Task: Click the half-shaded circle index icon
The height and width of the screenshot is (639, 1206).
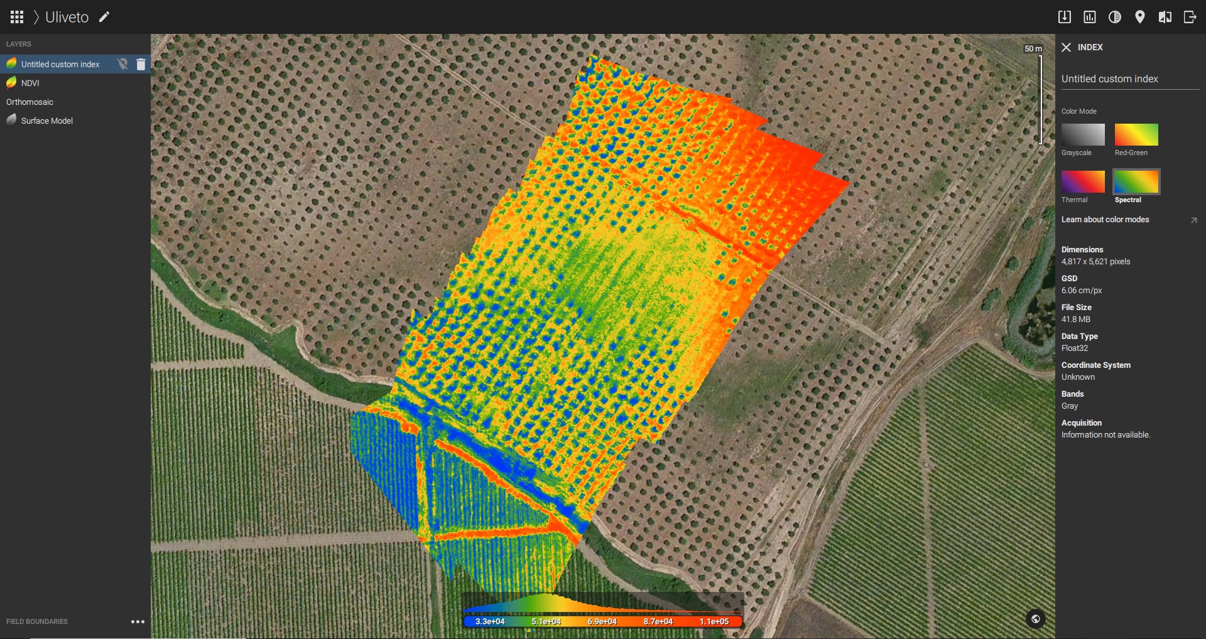Action: (x=1115, y=17)
